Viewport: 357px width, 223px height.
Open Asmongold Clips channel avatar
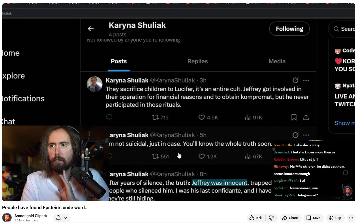pos(7,217)
